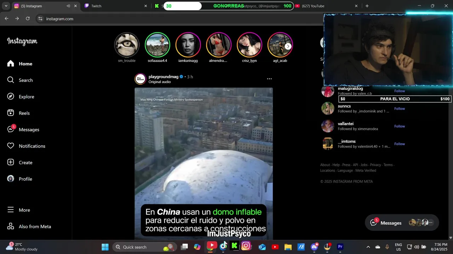Open Windows Start menu
Viewport: 453px width, 254px height.
[105, 247]
